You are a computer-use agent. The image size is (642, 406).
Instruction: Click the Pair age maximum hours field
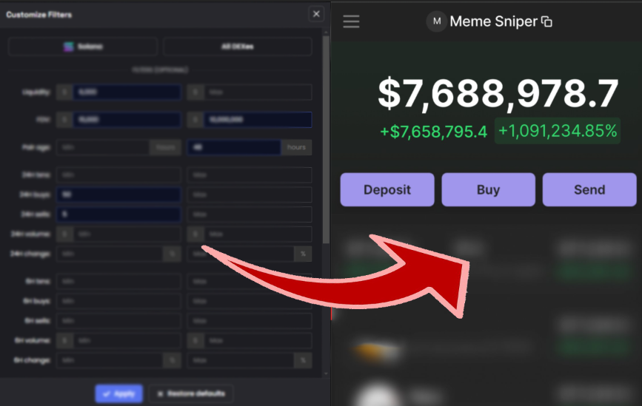234,147
